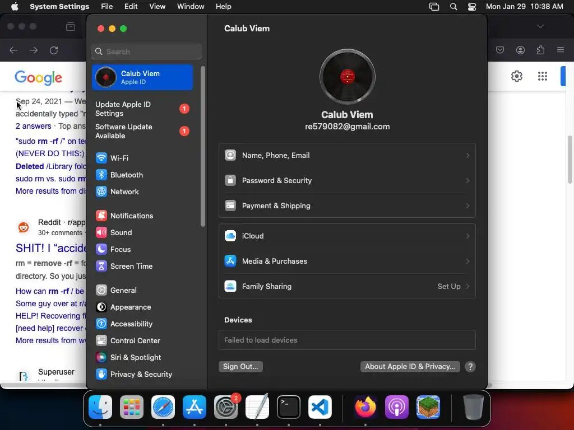Click System Settings sidebar scrollbar
Image resolution: width=574 pixels, height=430 pixels.
pos(203,146)
